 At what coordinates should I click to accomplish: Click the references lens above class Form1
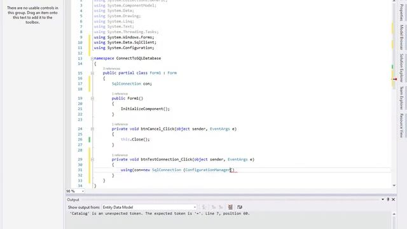112,69
